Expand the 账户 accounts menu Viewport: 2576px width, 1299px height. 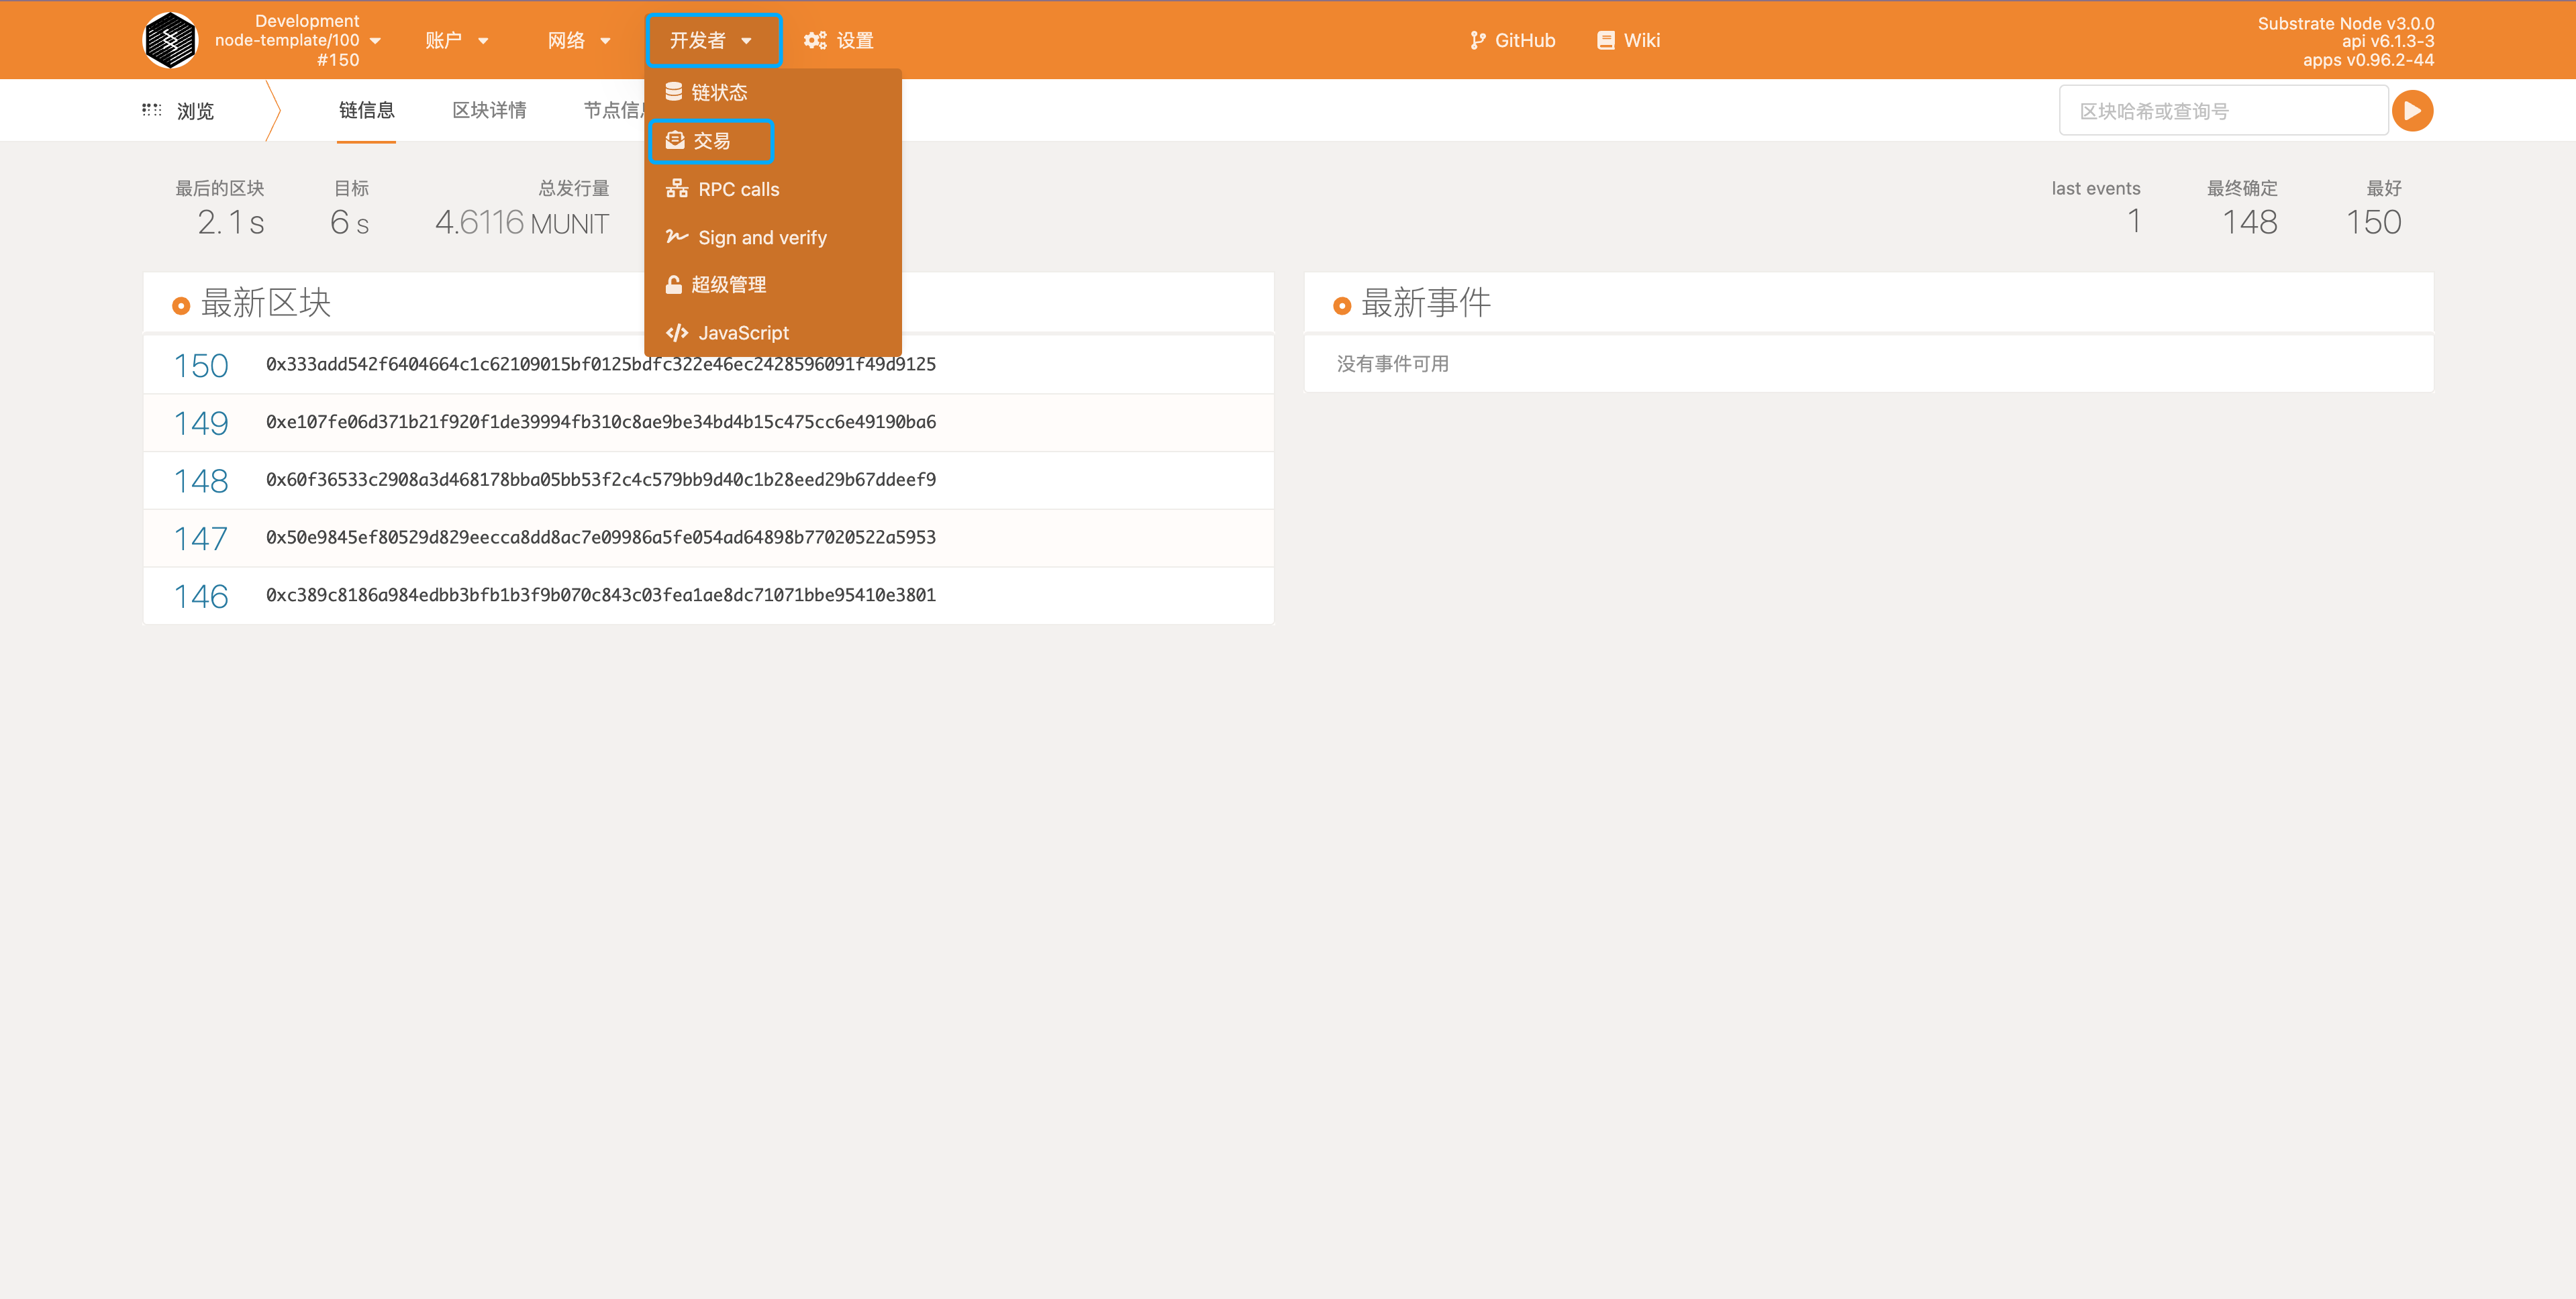click(x=457, y=40)
